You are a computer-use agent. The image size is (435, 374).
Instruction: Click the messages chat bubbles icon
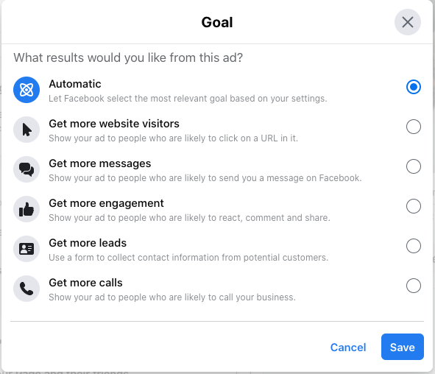point(26,169)
